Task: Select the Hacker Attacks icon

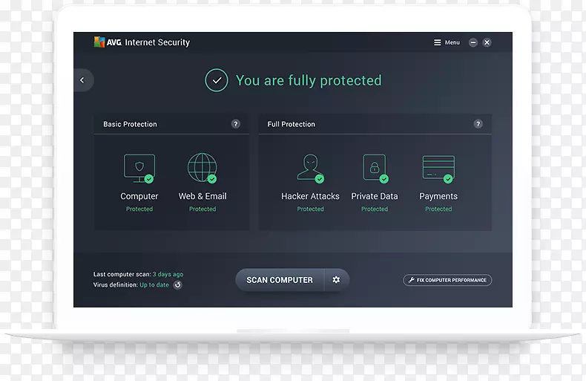Action: (309, 169)
